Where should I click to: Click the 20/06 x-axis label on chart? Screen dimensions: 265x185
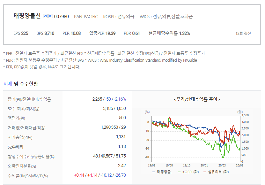click(x=240, y=166)
